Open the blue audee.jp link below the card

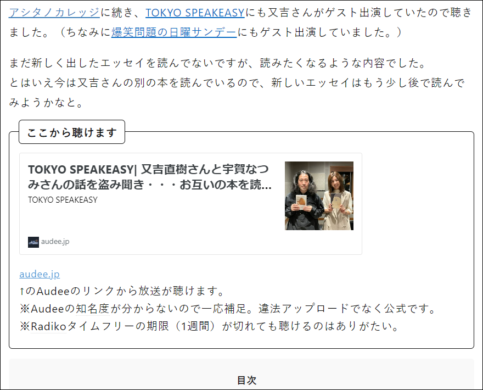(x=40, y=274)
